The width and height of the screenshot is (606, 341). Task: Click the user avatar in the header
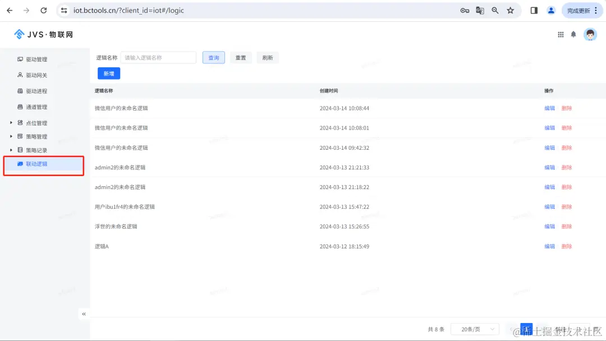[x=590, y=34]
